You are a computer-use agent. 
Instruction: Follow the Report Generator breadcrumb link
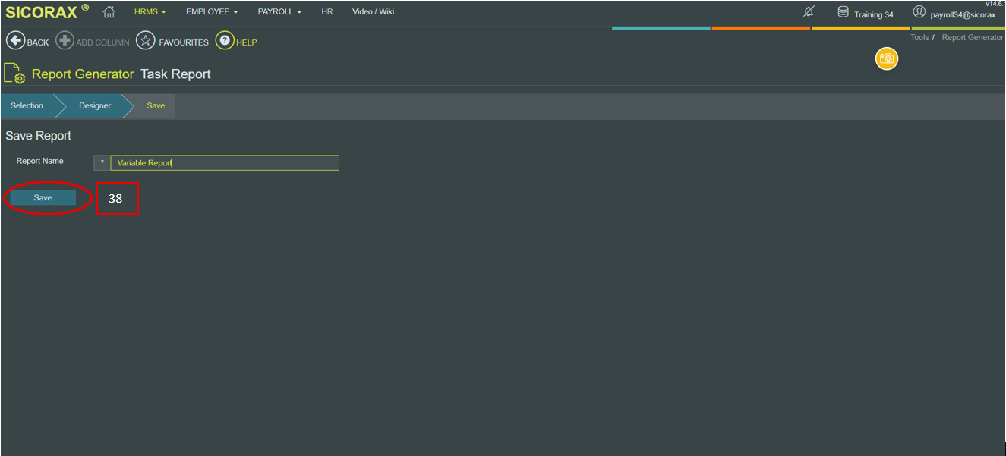(973, 37)
